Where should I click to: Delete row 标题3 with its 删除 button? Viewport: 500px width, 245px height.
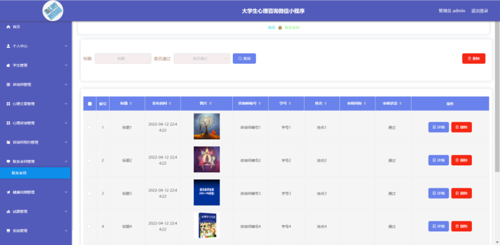(x=461, y=193)
